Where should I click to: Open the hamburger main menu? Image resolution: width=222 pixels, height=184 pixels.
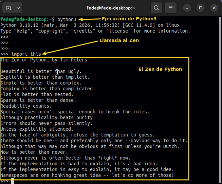point(171,8)
